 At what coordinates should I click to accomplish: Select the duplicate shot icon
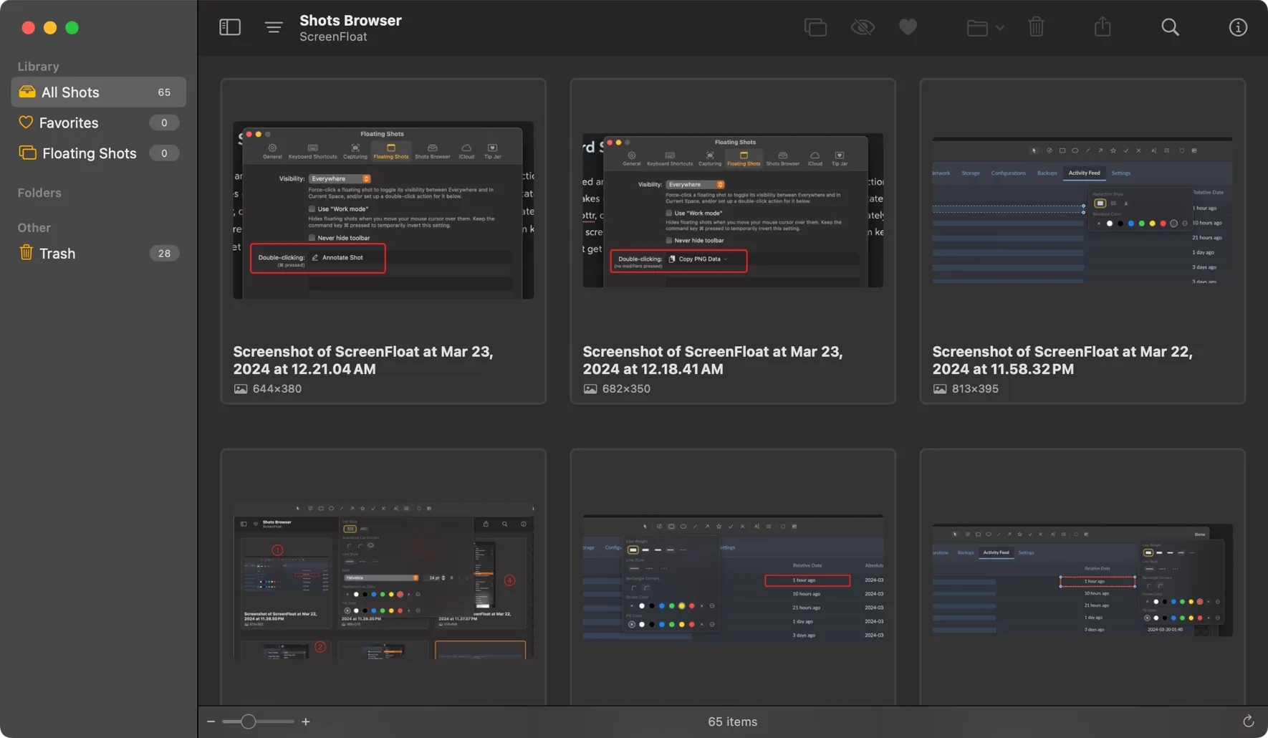(815, 27)
